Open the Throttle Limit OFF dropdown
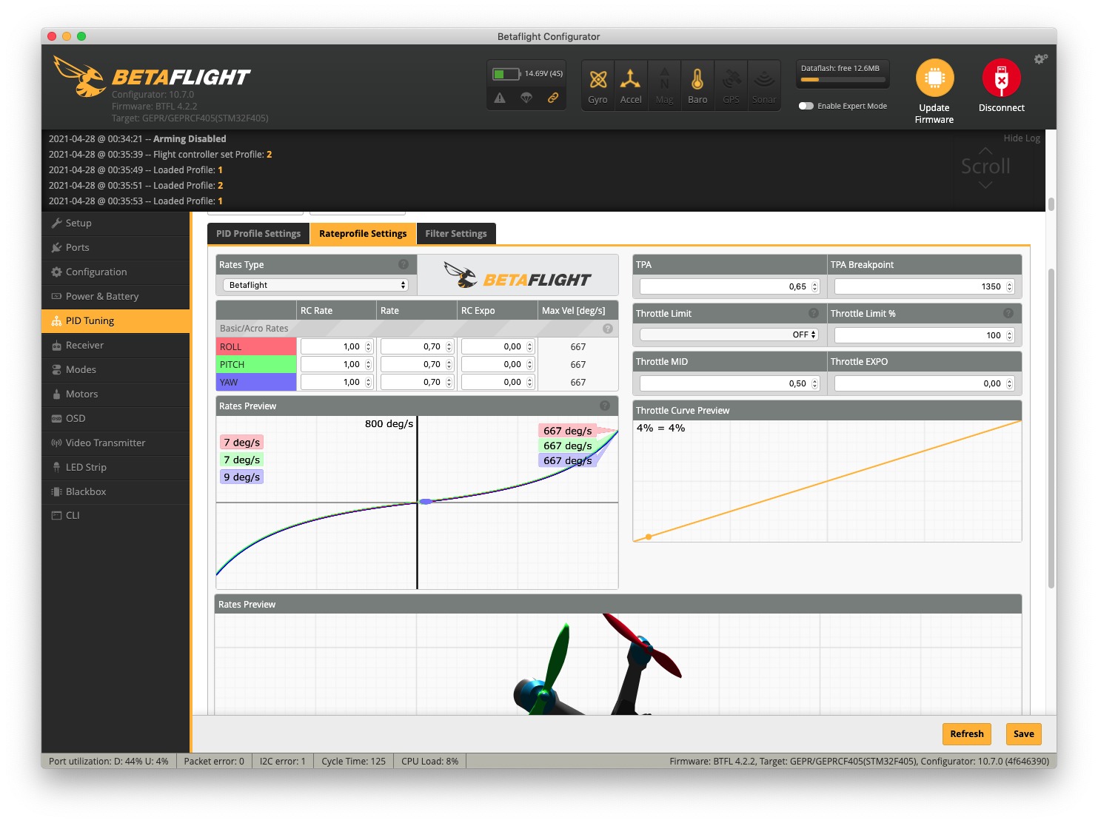Image resolution: width=1098 pixels, height=823 pixels. click(729, 335)
